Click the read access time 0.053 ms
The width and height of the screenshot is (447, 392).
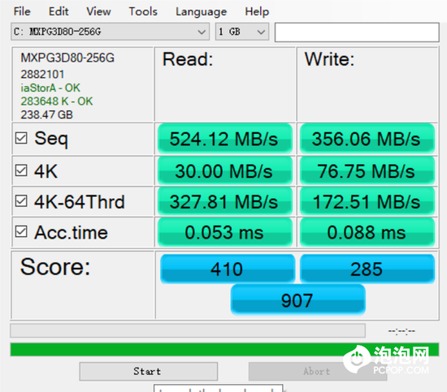(x=225, y=232)
